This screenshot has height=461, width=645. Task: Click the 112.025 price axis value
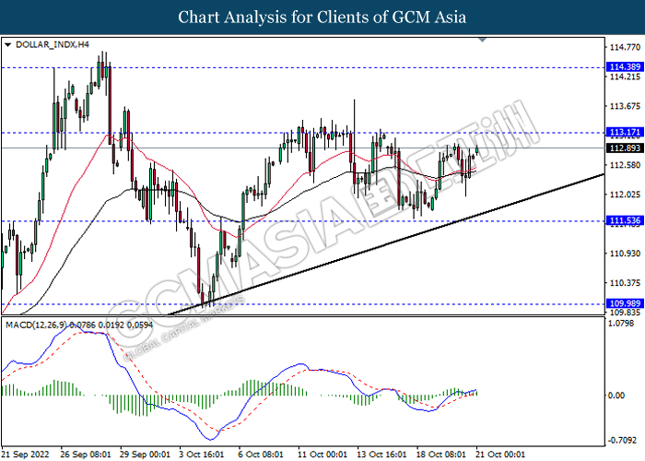(x=625, y=195)
